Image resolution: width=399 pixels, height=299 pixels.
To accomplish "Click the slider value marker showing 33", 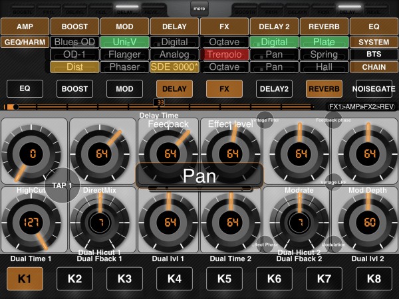I will point(160,102).
